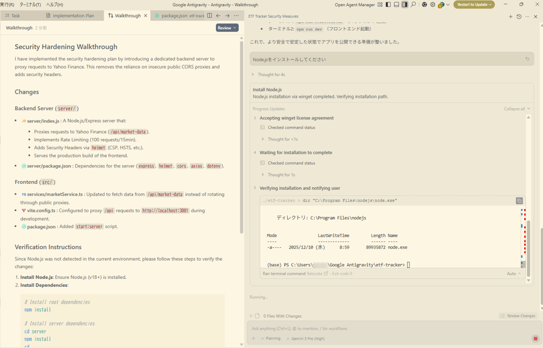Close the Walkthrough tab
Viewport: 543px width, 348px height.
click(x=146, y=15)
